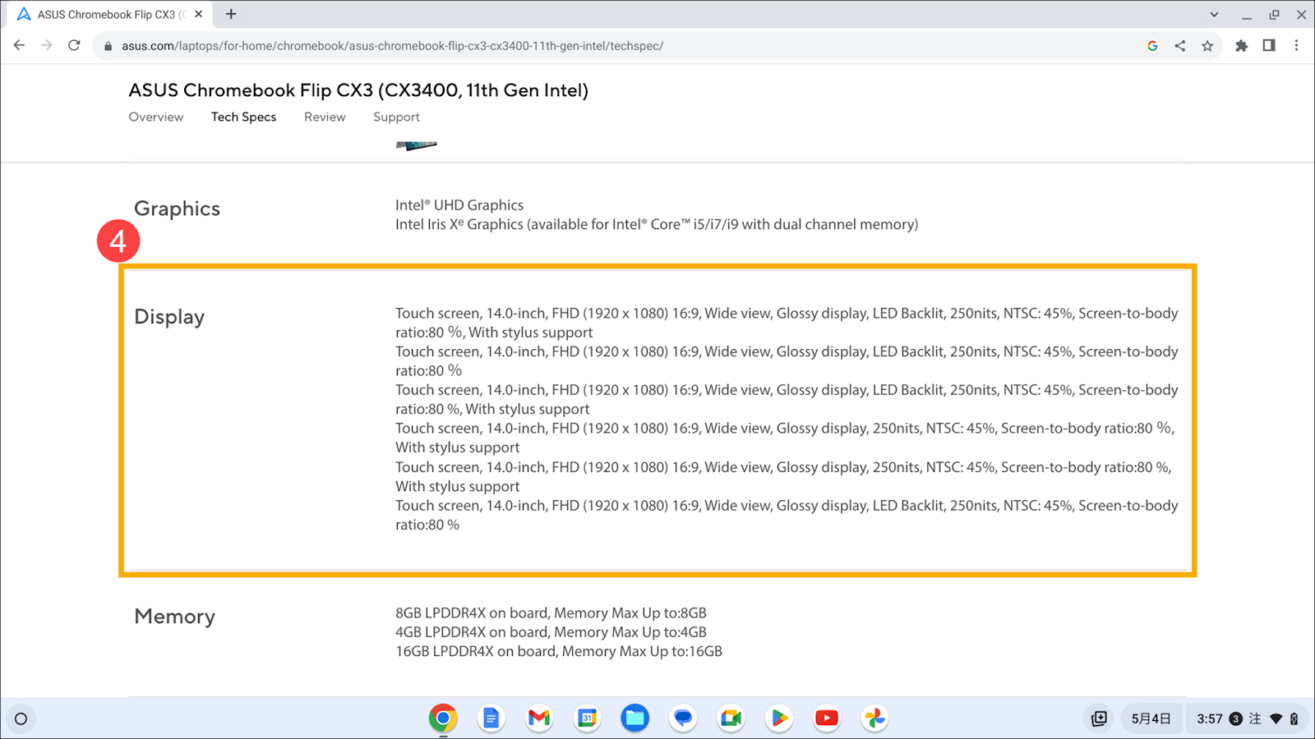Viewport: 1315px width, 739px height.
Task: Open Google icon in the address bar
Action: [x=1152, y=46]
